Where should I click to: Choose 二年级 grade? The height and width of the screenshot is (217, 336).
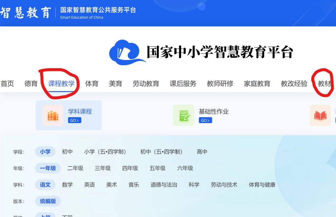(x=75, y=169)
